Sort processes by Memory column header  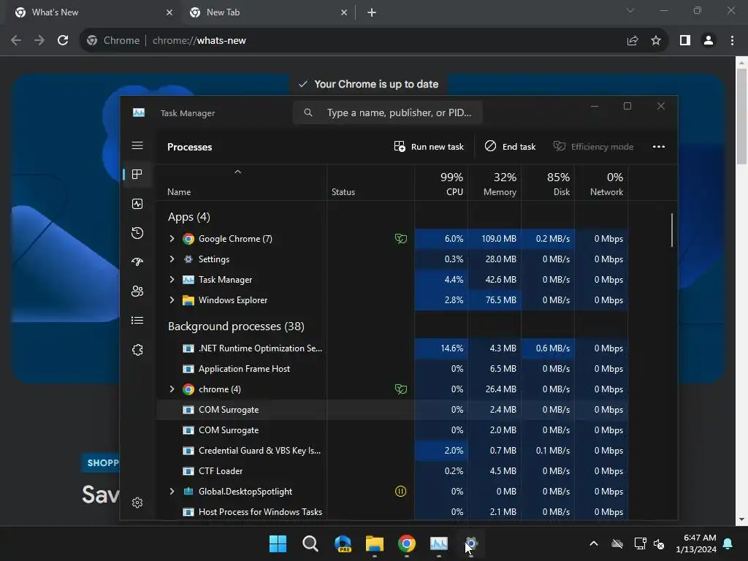[x=495, y=183]
